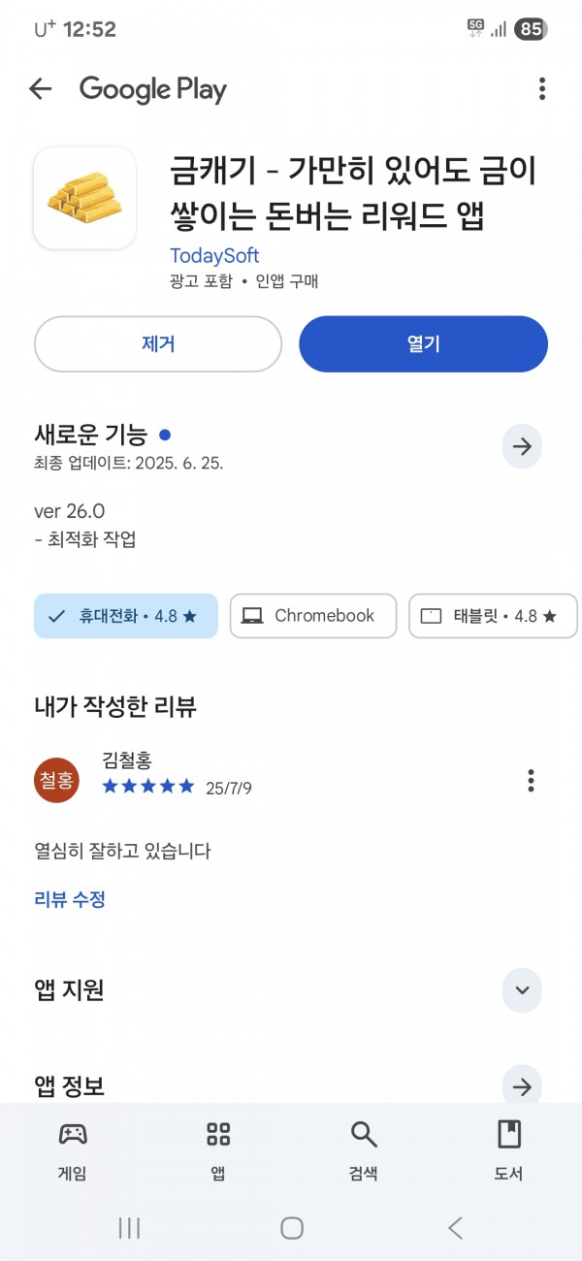Tap the gold bars app icon
This screenshot has width=582, height=1261.
coord(84,198)
